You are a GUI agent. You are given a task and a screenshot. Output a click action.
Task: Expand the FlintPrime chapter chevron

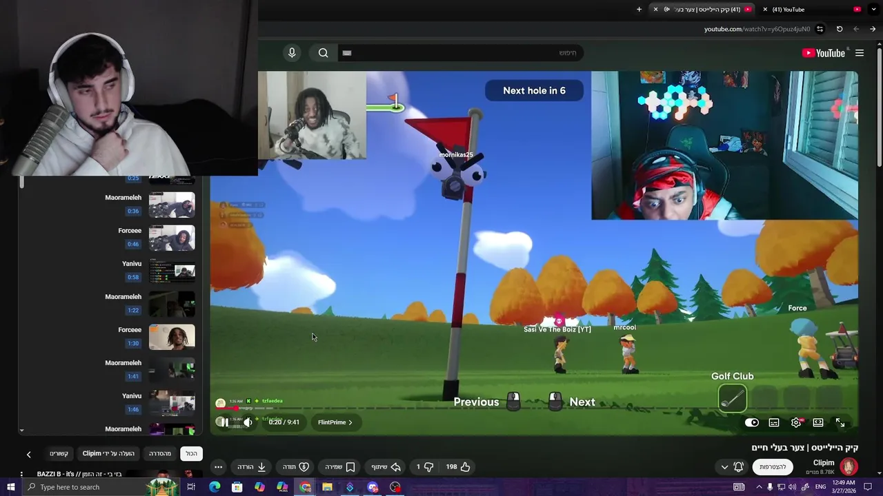(350, 422)
